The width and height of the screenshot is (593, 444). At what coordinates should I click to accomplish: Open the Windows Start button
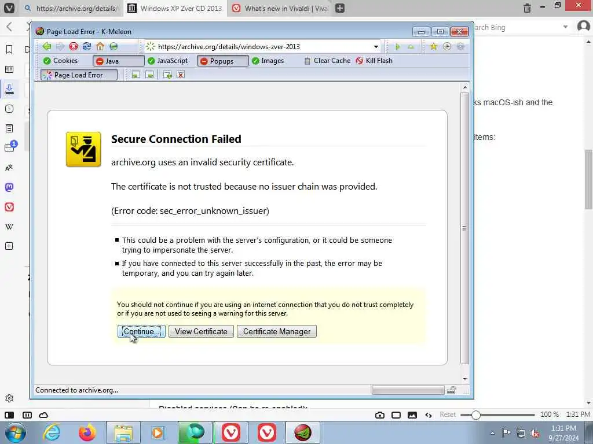click(15, 432)
